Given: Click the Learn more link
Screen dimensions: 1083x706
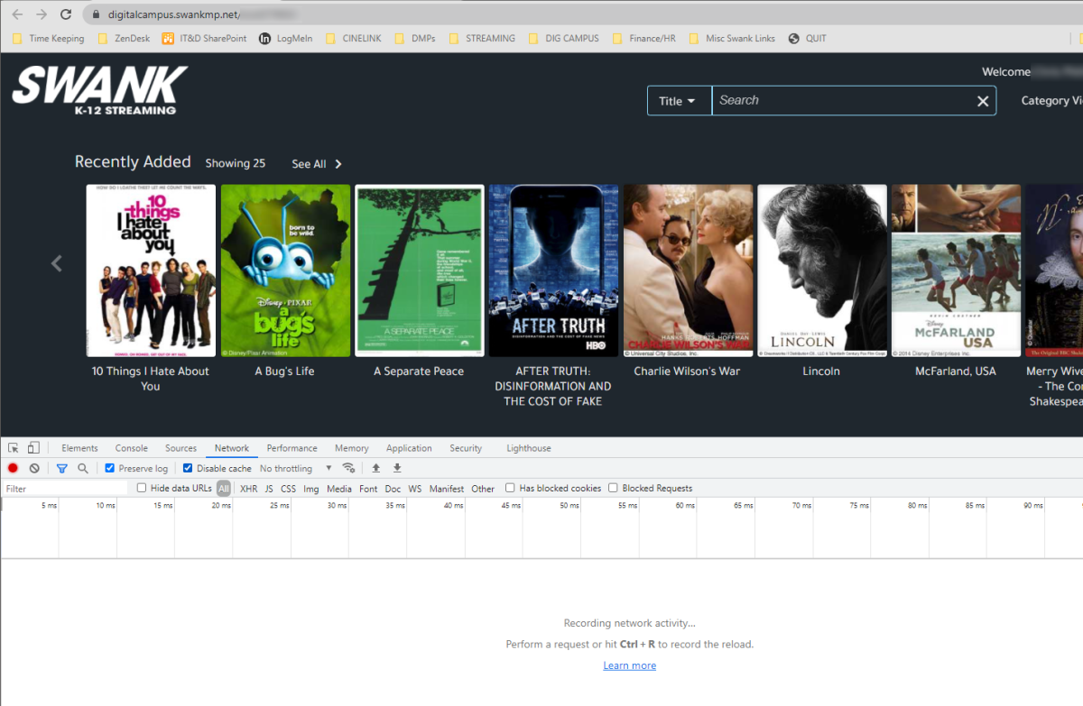Looking at the screenshot, I should (x=629, y=665).
